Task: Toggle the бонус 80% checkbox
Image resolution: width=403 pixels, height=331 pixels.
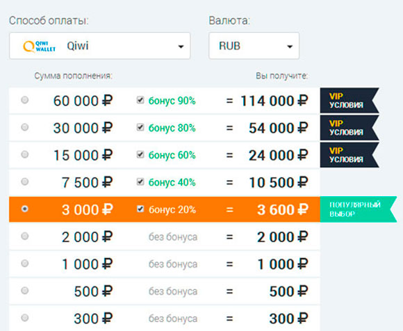Action: click(140, 127)
